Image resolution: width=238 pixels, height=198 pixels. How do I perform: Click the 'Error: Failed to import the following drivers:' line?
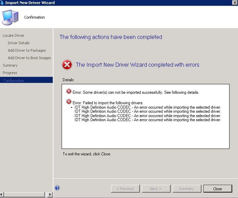[x=108, y=103]
